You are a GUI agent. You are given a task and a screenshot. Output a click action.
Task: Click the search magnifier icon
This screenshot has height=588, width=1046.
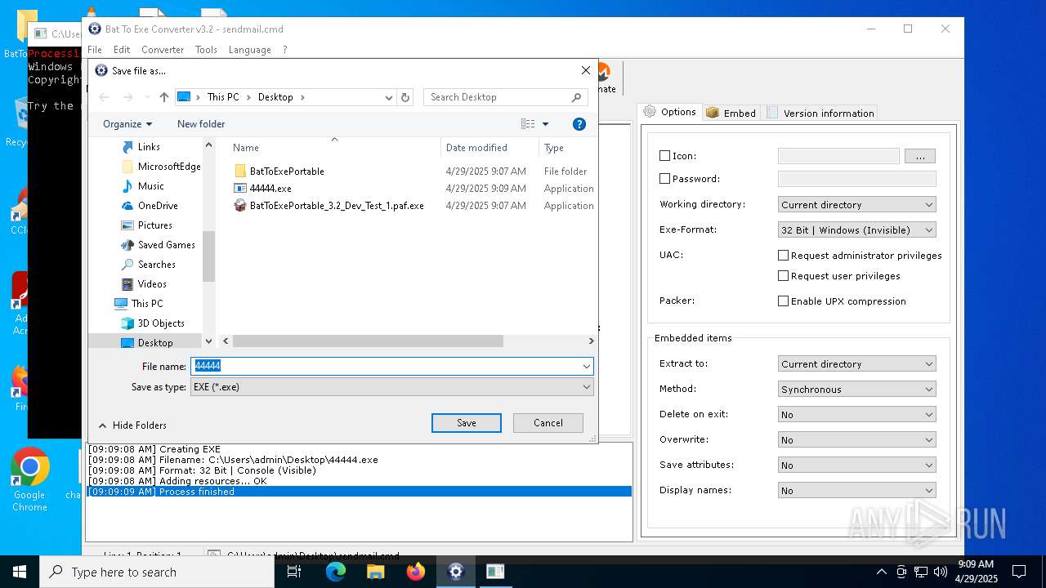pyautogui.click(x=577, y=97)
